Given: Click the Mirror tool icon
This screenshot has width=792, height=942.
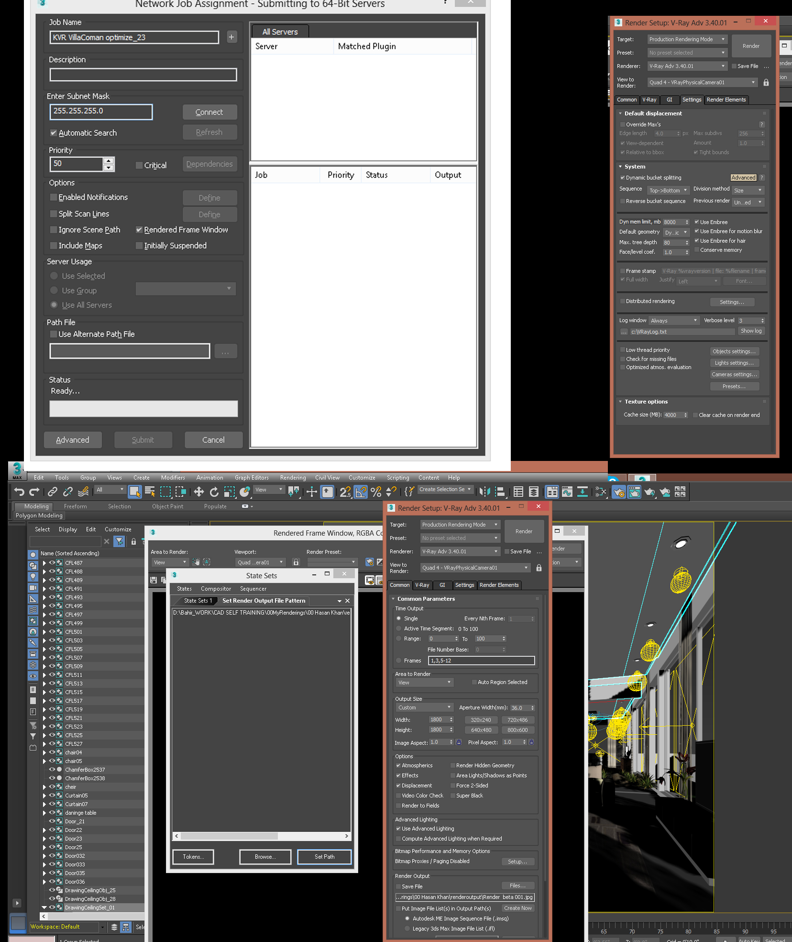Looking at the screenshot, I should tap(485, 492).
